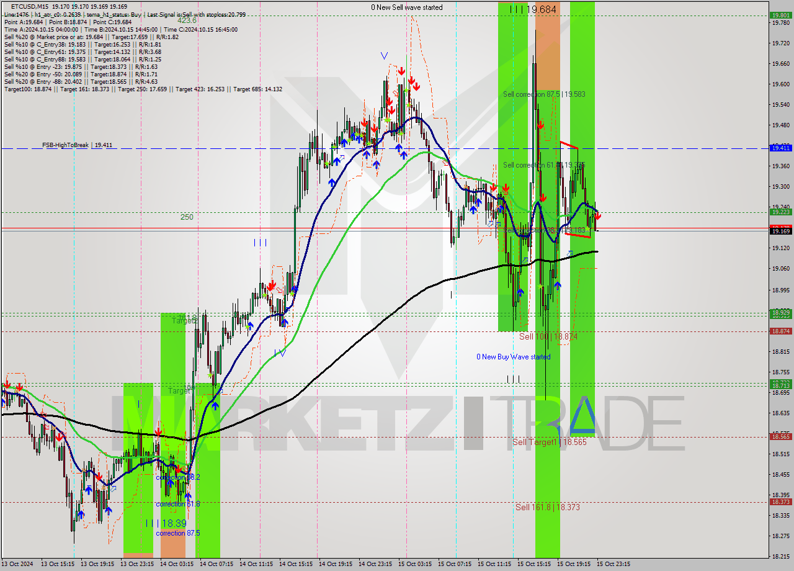This screenshot has width=794, height=571.
Task: Select the '15 Oct 23:15' time label
Action: click(x=613, y=564)
